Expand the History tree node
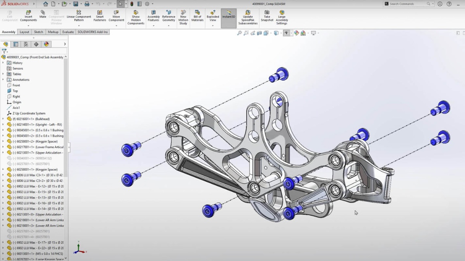The height and width of the screenshot is (261, 465). click(x=3, y=63)
